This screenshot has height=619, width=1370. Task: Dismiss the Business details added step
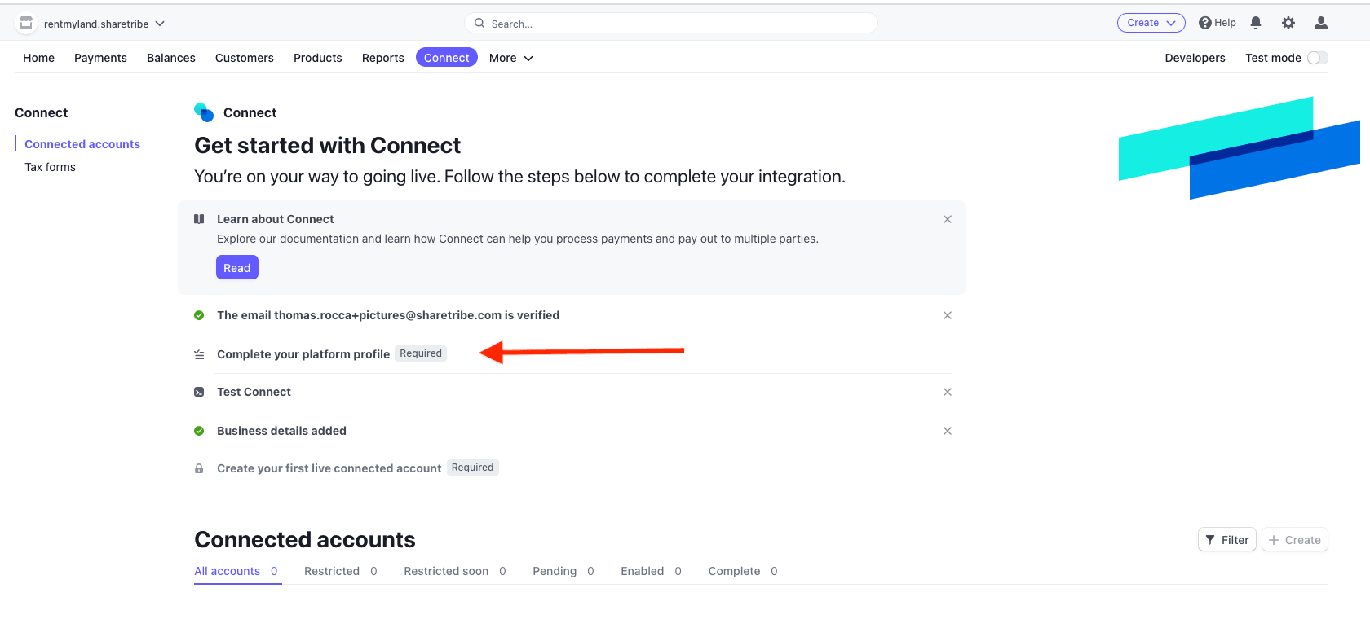click(948, 431)
